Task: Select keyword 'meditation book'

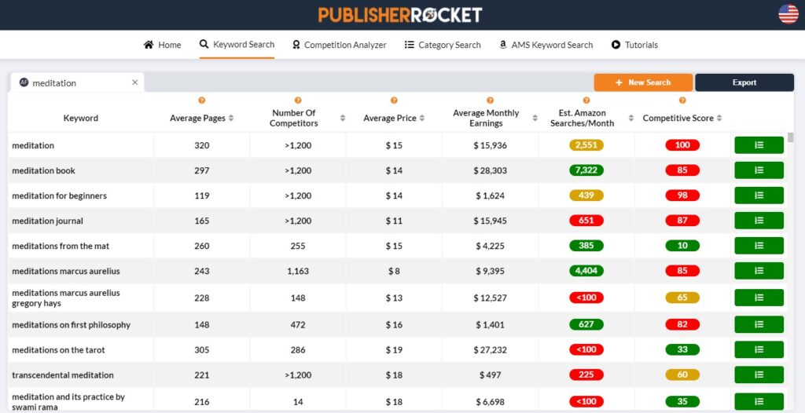Action: click(x=44, y=170)
